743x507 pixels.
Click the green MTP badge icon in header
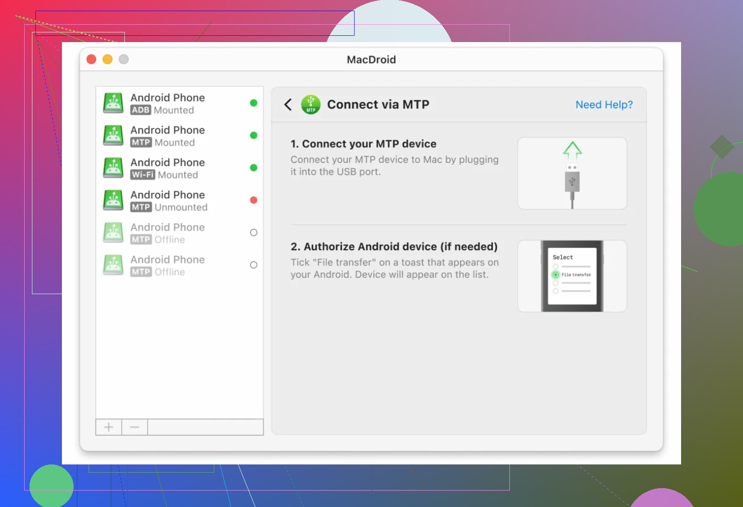click(x=311, y=104)
